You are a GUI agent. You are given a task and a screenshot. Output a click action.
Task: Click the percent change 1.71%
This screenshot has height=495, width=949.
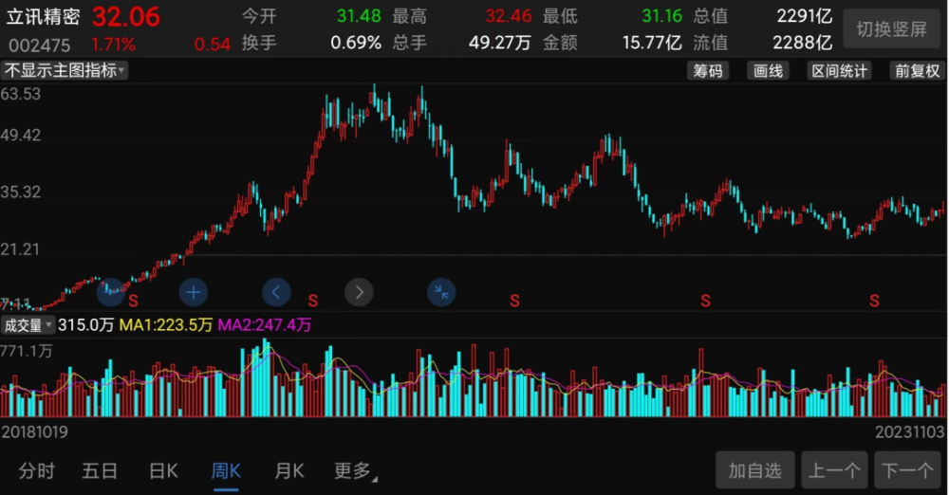click(x=113, y=45)
